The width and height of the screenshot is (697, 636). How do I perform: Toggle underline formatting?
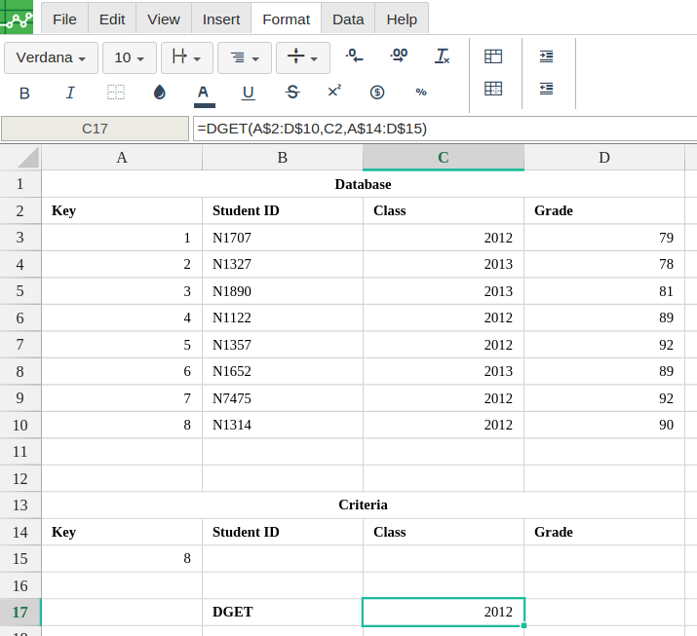tap(248, 93)
